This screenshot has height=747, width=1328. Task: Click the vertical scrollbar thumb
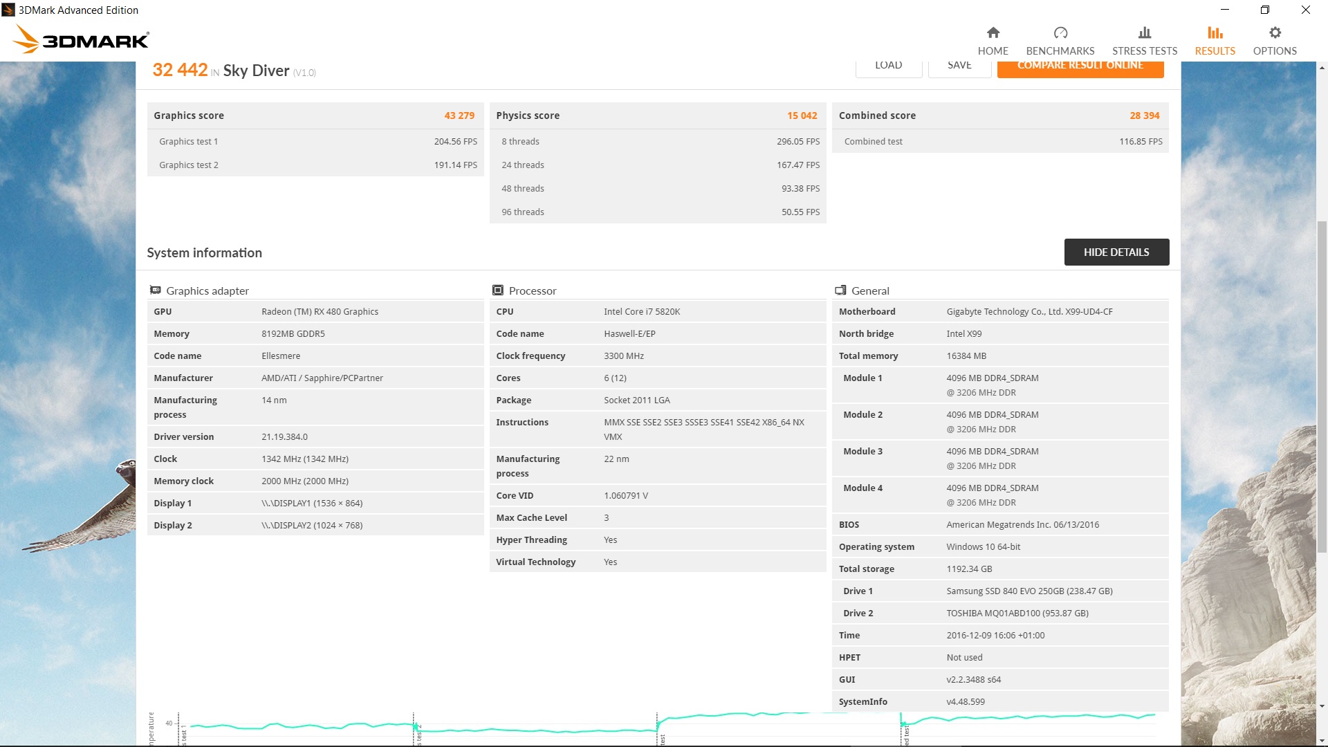pyautogui.click(x=1322, y=386)
